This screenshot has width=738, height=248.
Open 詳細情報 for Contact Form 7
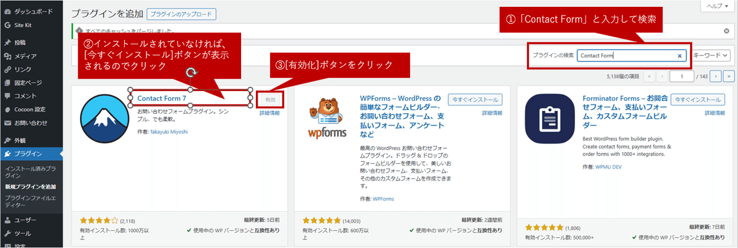tap(269, 113)
